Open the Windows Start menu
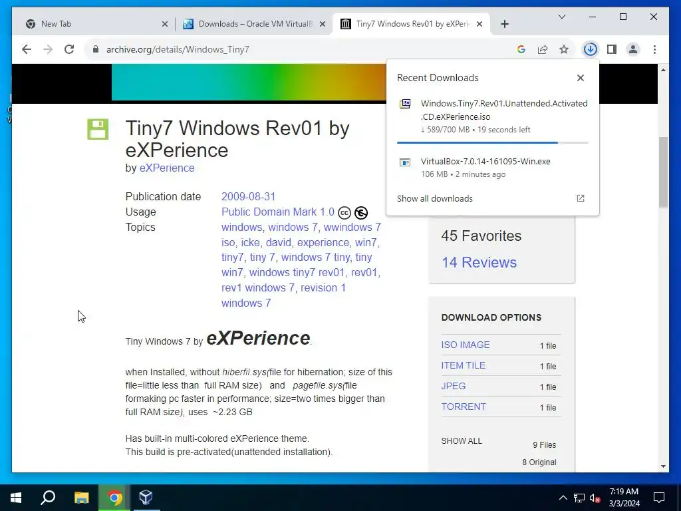Viewport: 681px width, 511px height. (x=16, y=498)
